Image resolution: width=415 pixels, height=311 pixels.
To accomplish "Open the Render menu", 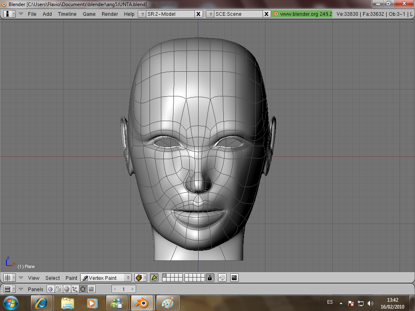I will (110, 14).
